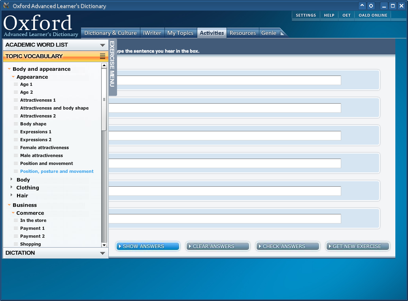Click the circular gear icon in title bar
This screenshot has width=408, height=301.
pyautogui.click(x=371, y=6)
